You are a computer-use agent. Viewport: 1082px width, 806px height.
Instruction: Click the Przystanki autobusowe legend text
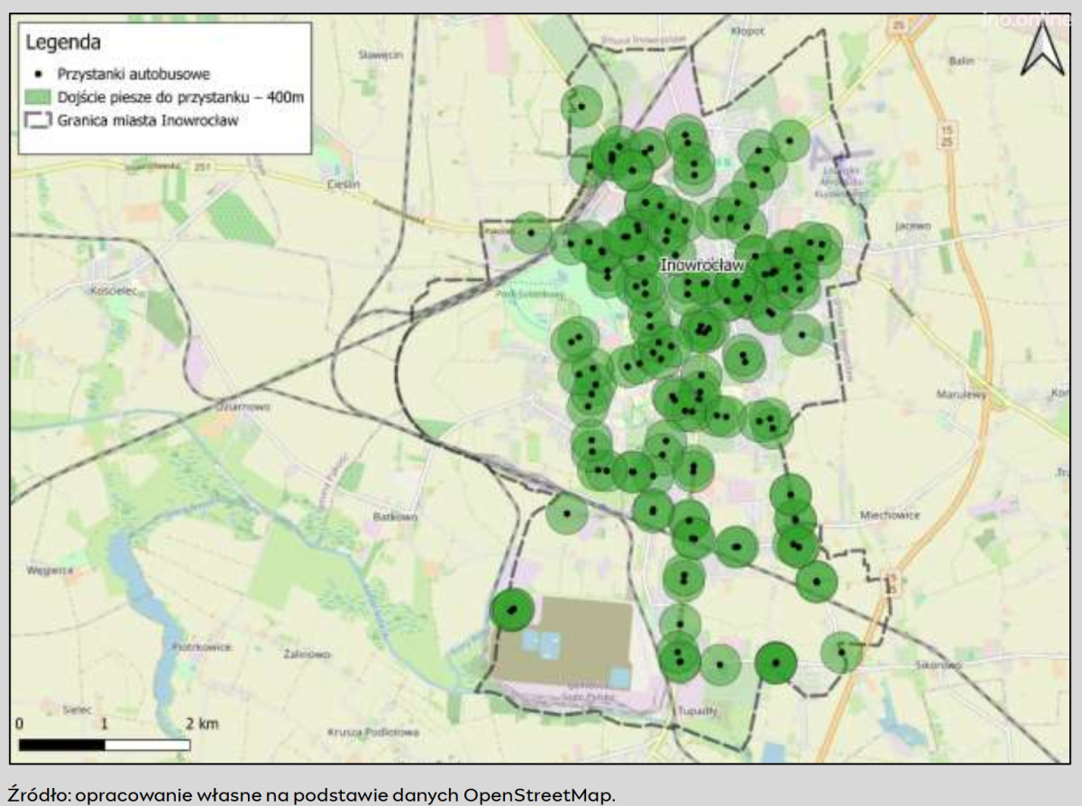[126, 73]
